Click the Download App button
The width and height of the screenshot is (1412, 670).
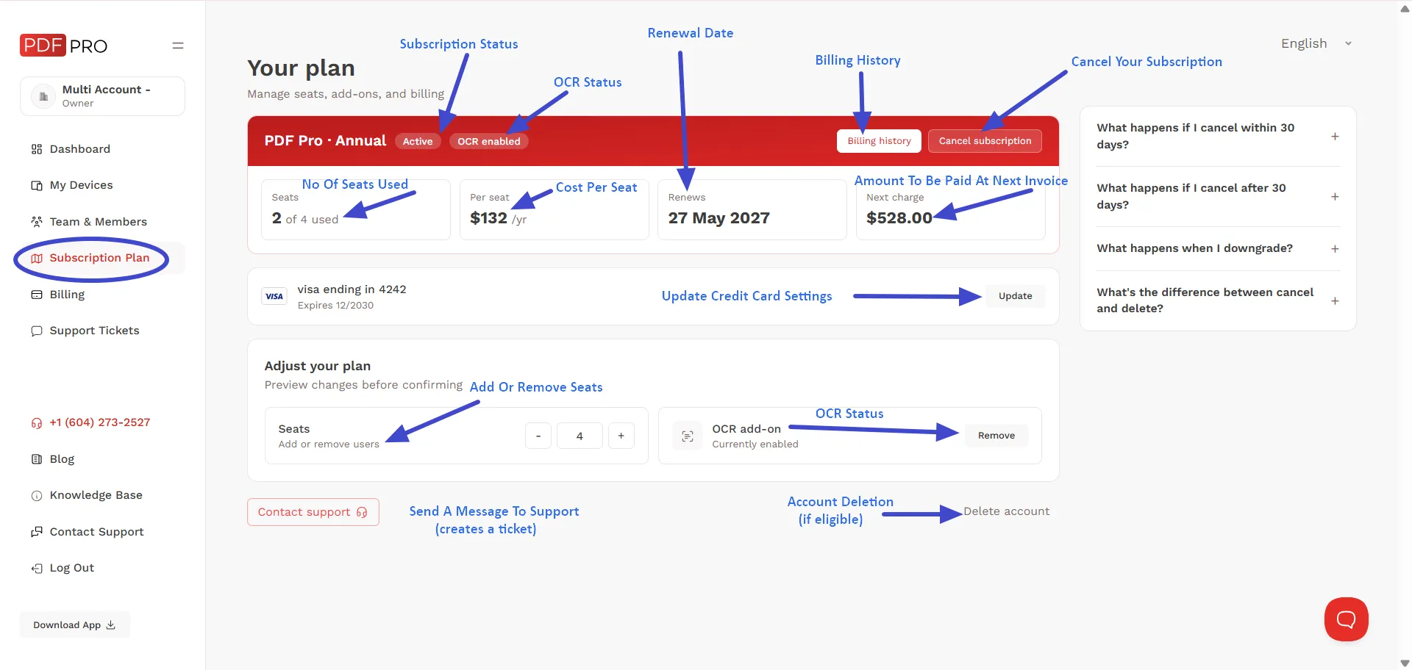pyautogui.click(x=75, y=625)
